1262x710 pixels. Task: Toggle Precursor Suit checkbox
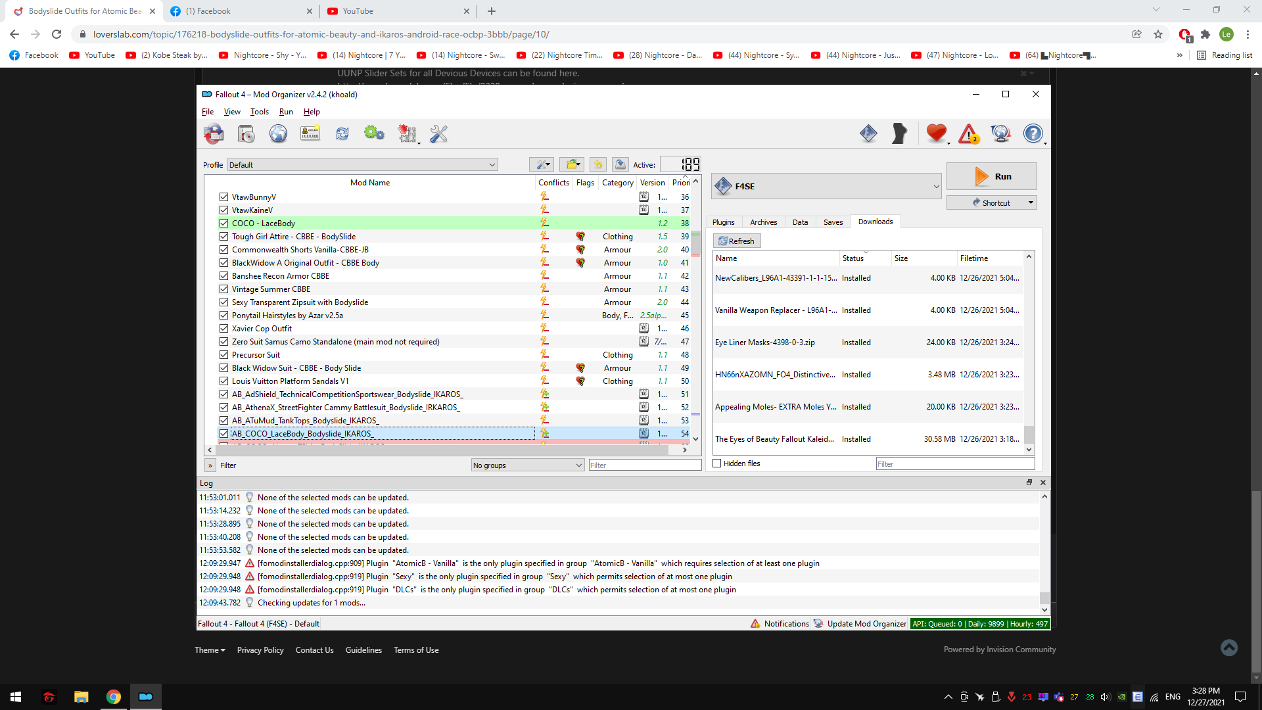223,355
